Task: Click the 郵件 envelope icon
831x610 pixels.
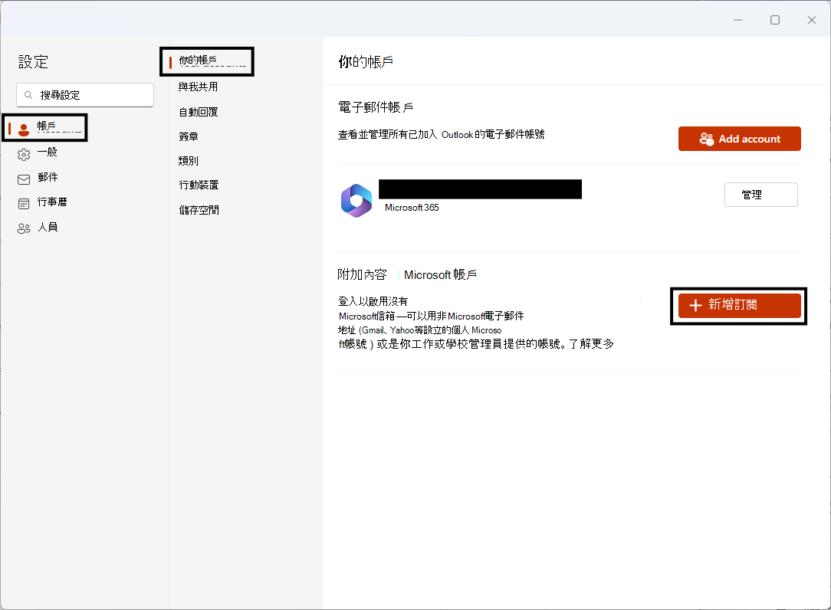Action: tap(24, 179)
